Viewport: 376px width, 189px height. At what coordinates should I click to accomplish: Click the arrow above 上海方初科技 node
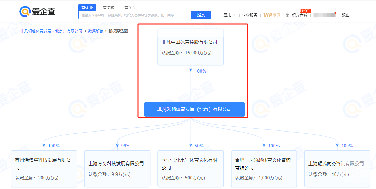pyautogui.click(x=118, y=146)
